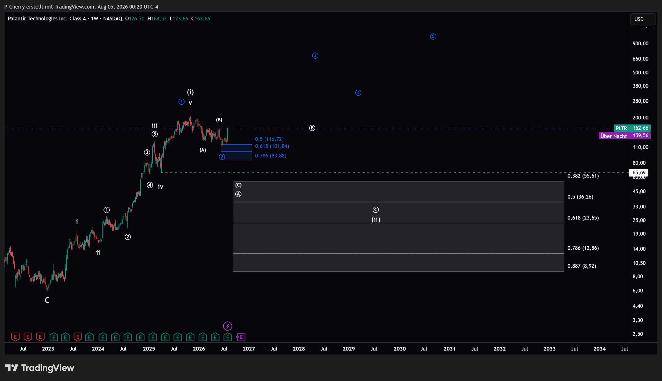Open the USD currency selector
The image size is (662, 381).
coord(643,19)
